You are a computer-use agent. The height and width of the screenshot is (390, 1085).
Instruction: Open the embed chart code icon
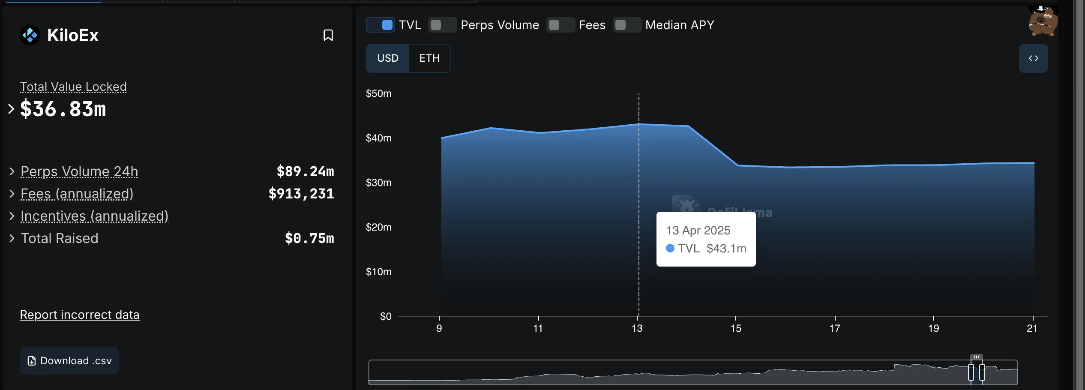click(1033, 58)
